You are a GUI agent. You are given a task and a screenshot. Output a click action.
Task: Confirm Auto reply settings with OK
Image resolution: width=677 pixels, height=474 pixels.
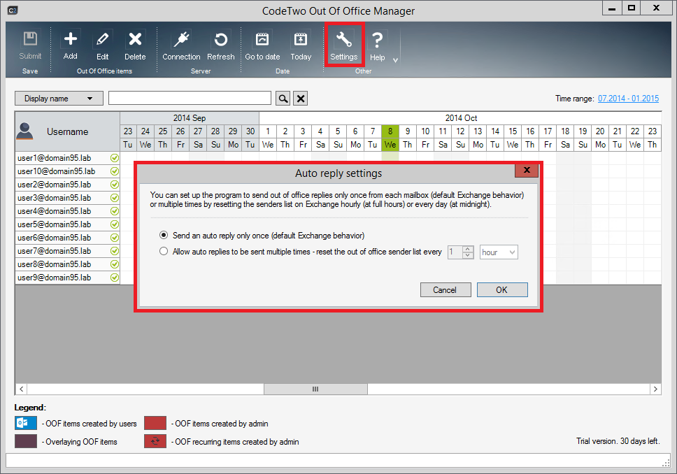point(502,289)
